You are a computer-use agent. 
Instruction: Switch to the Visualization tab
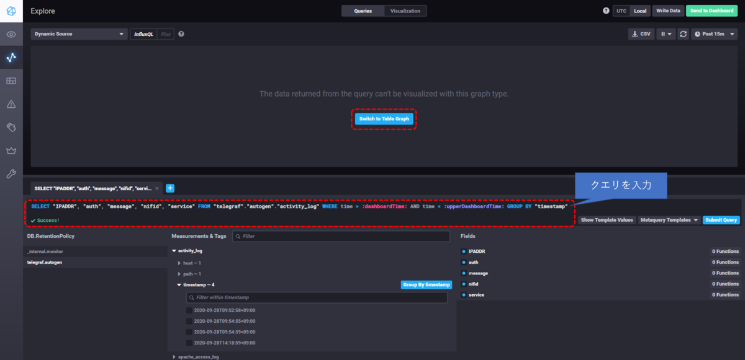(x=405, y=11)
